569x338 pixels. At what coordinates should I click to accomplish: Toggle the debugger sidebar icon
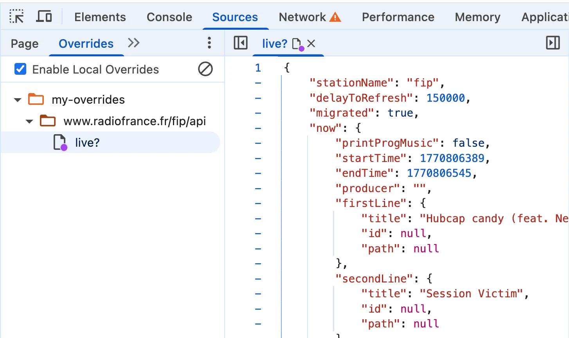(553, 43)
